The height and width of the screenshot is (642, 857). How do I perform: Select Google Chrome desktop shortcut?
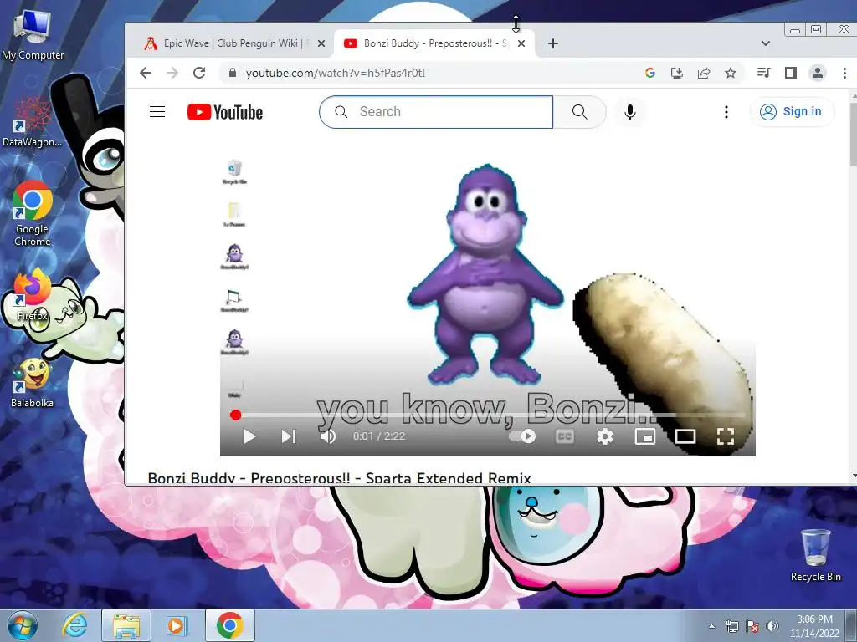33,214
